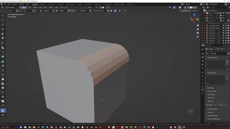Image resolution: width=230 pixels, height=129 pixels.
Task: Select the Poly Build tool
Action: tap(3, 79)
